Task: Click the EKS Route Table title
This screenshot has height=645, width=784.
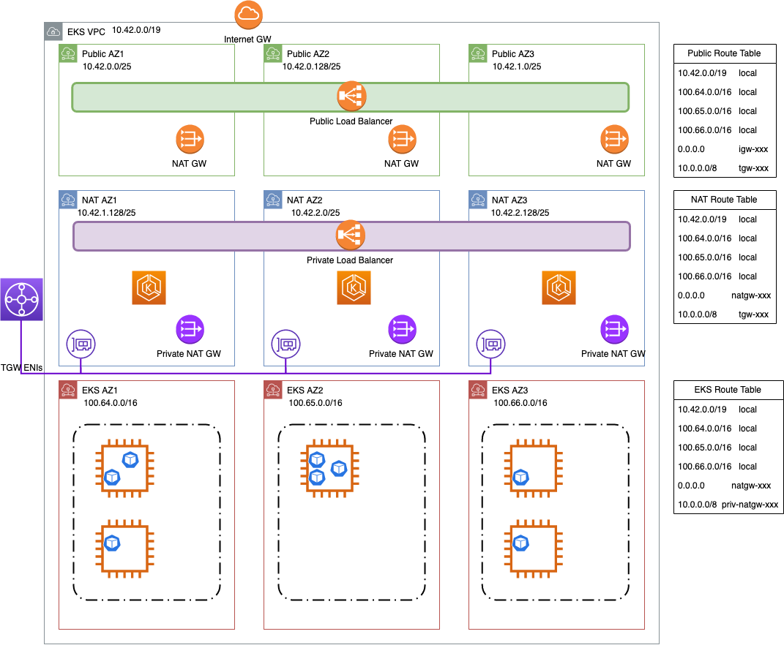Action: click(728, 390)
